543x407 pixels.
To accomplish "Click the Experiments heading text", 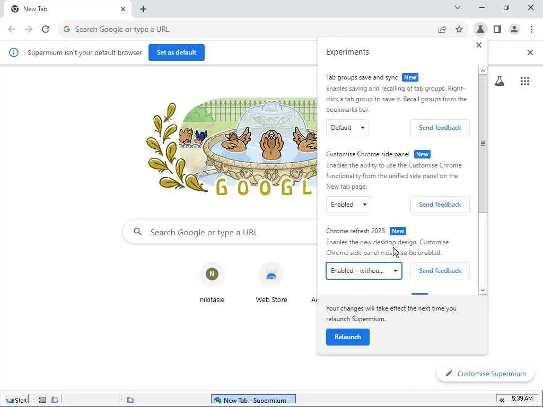I will click(x=347, y=52).
